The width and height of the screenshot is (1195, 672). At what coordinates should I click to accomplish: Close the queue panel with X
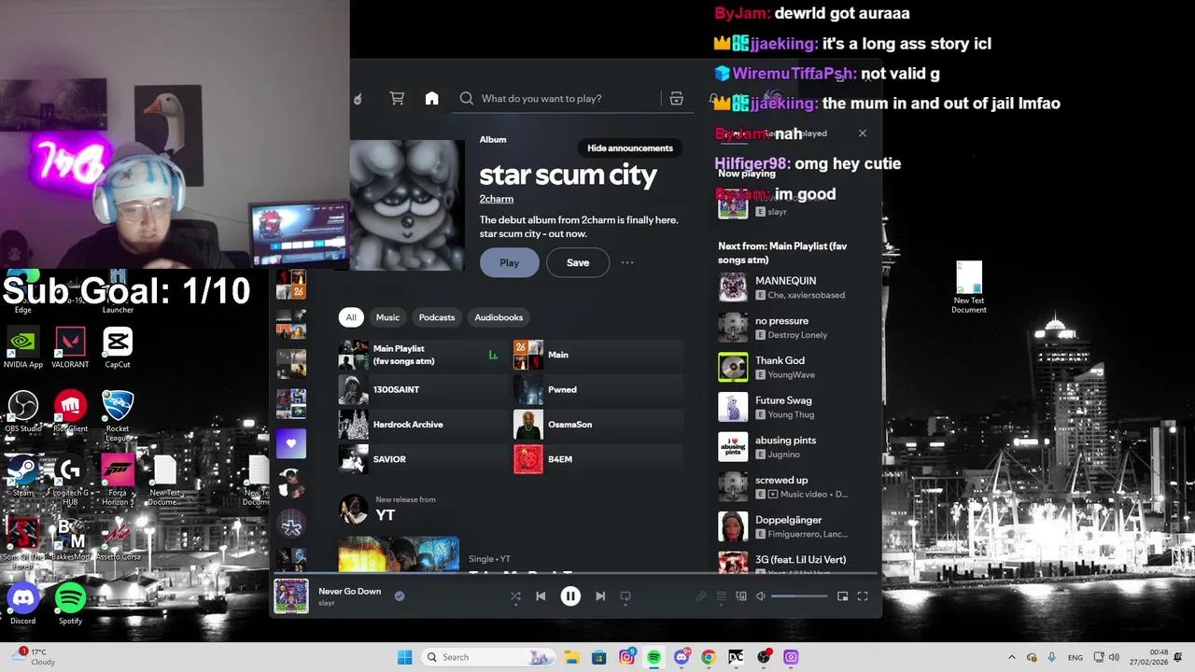(863, 133)
